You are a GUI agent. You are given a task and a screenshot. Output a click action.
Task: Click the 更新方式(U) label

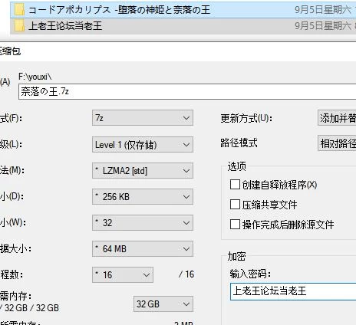(x=246, y=118)
